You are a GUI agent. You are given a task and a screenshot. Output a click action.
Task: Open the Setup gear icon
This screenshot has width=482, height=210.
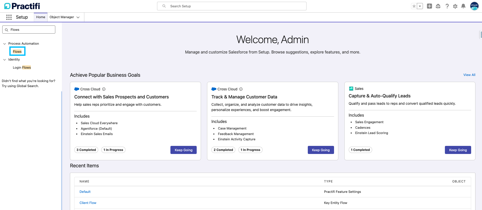tap(455, 6)
